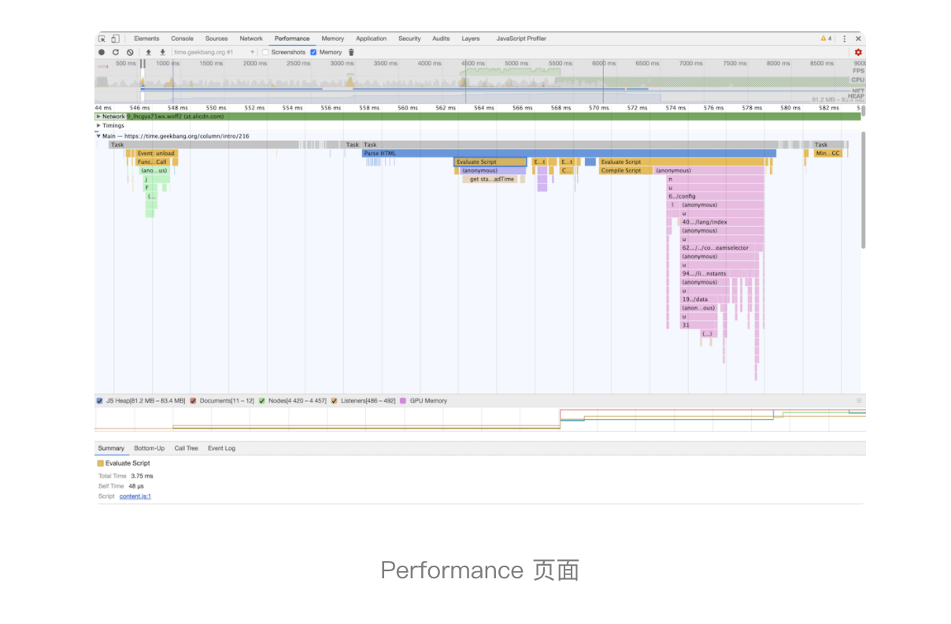Screen dimensions: 951x624
Task: Close the DevTools panel
Action: tap(858, 39)
